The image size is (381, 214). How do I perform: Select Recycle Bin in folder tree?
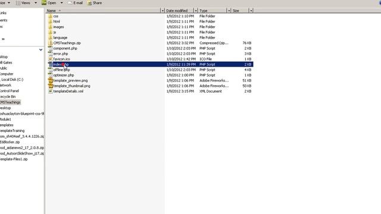[8, 96]
